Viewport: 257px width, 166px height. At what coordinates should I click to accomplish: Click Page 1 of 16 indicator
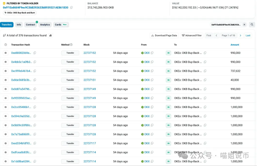click(x=228, y=36)
